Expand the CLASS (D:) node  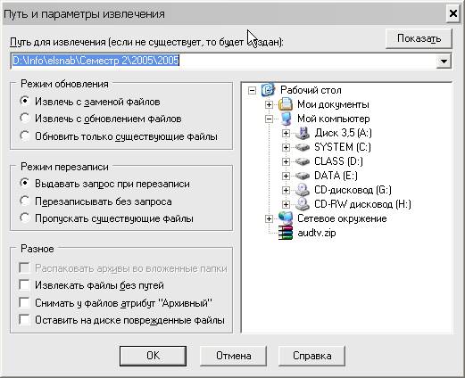pos(286,161)
